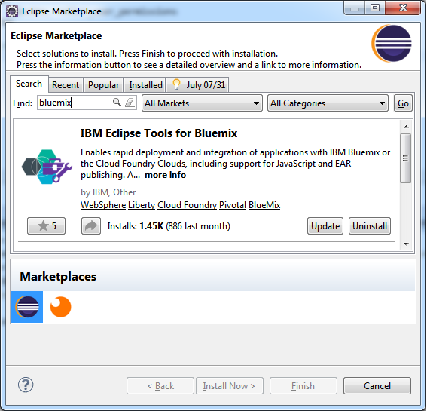Minimize the Eclipse Marketplace window
The width and height of the screenshot is (427, 411).
click(354, 8)
